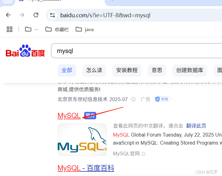The image size is (222, 176).
Task: Focus the Baidu search box containing mysql
Action: (x=137, y=51)
